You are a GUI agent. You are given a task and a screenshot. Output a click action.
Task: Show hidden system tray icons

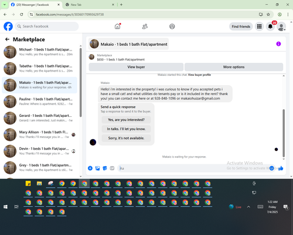pos(248,207)
